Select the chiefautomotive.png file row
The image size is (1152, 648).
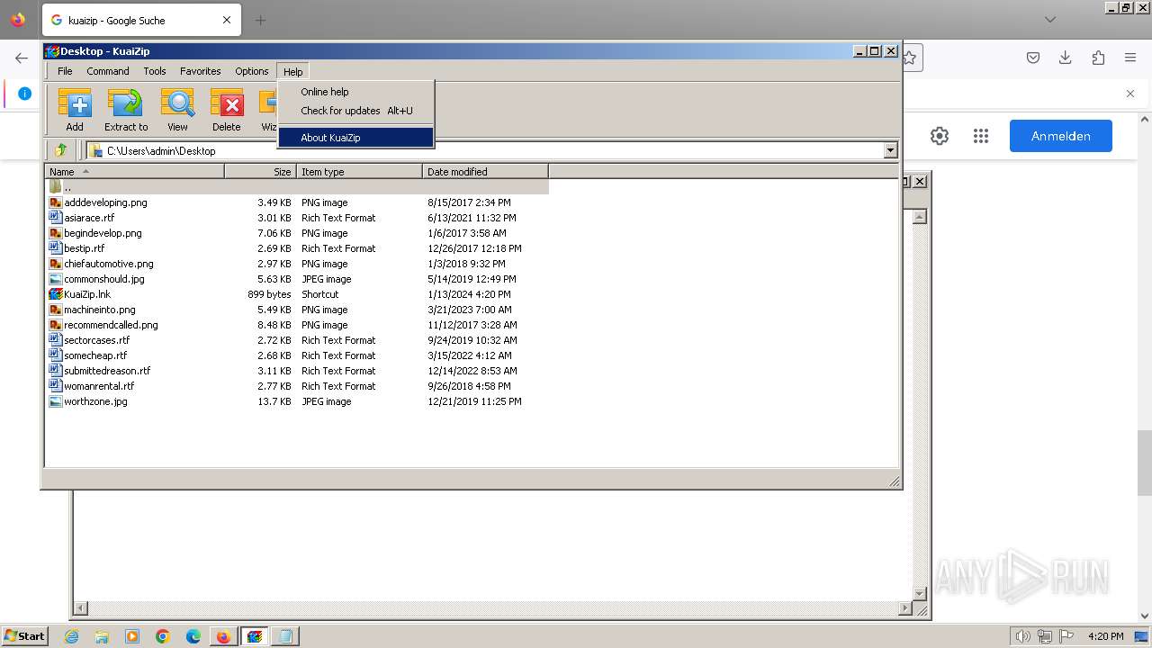(x=297, y=264)
